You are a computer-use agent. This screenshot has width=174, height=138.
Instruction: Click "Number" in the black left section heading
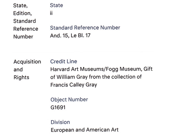point(23,36)
